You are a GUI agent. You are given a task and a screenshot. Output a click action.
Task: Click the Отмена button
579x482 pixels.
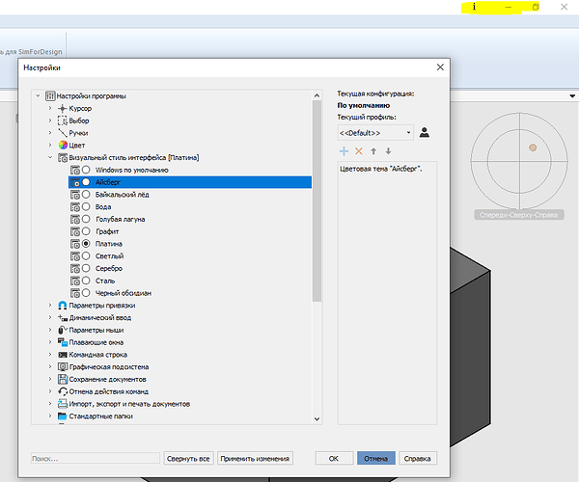[376, 459]
